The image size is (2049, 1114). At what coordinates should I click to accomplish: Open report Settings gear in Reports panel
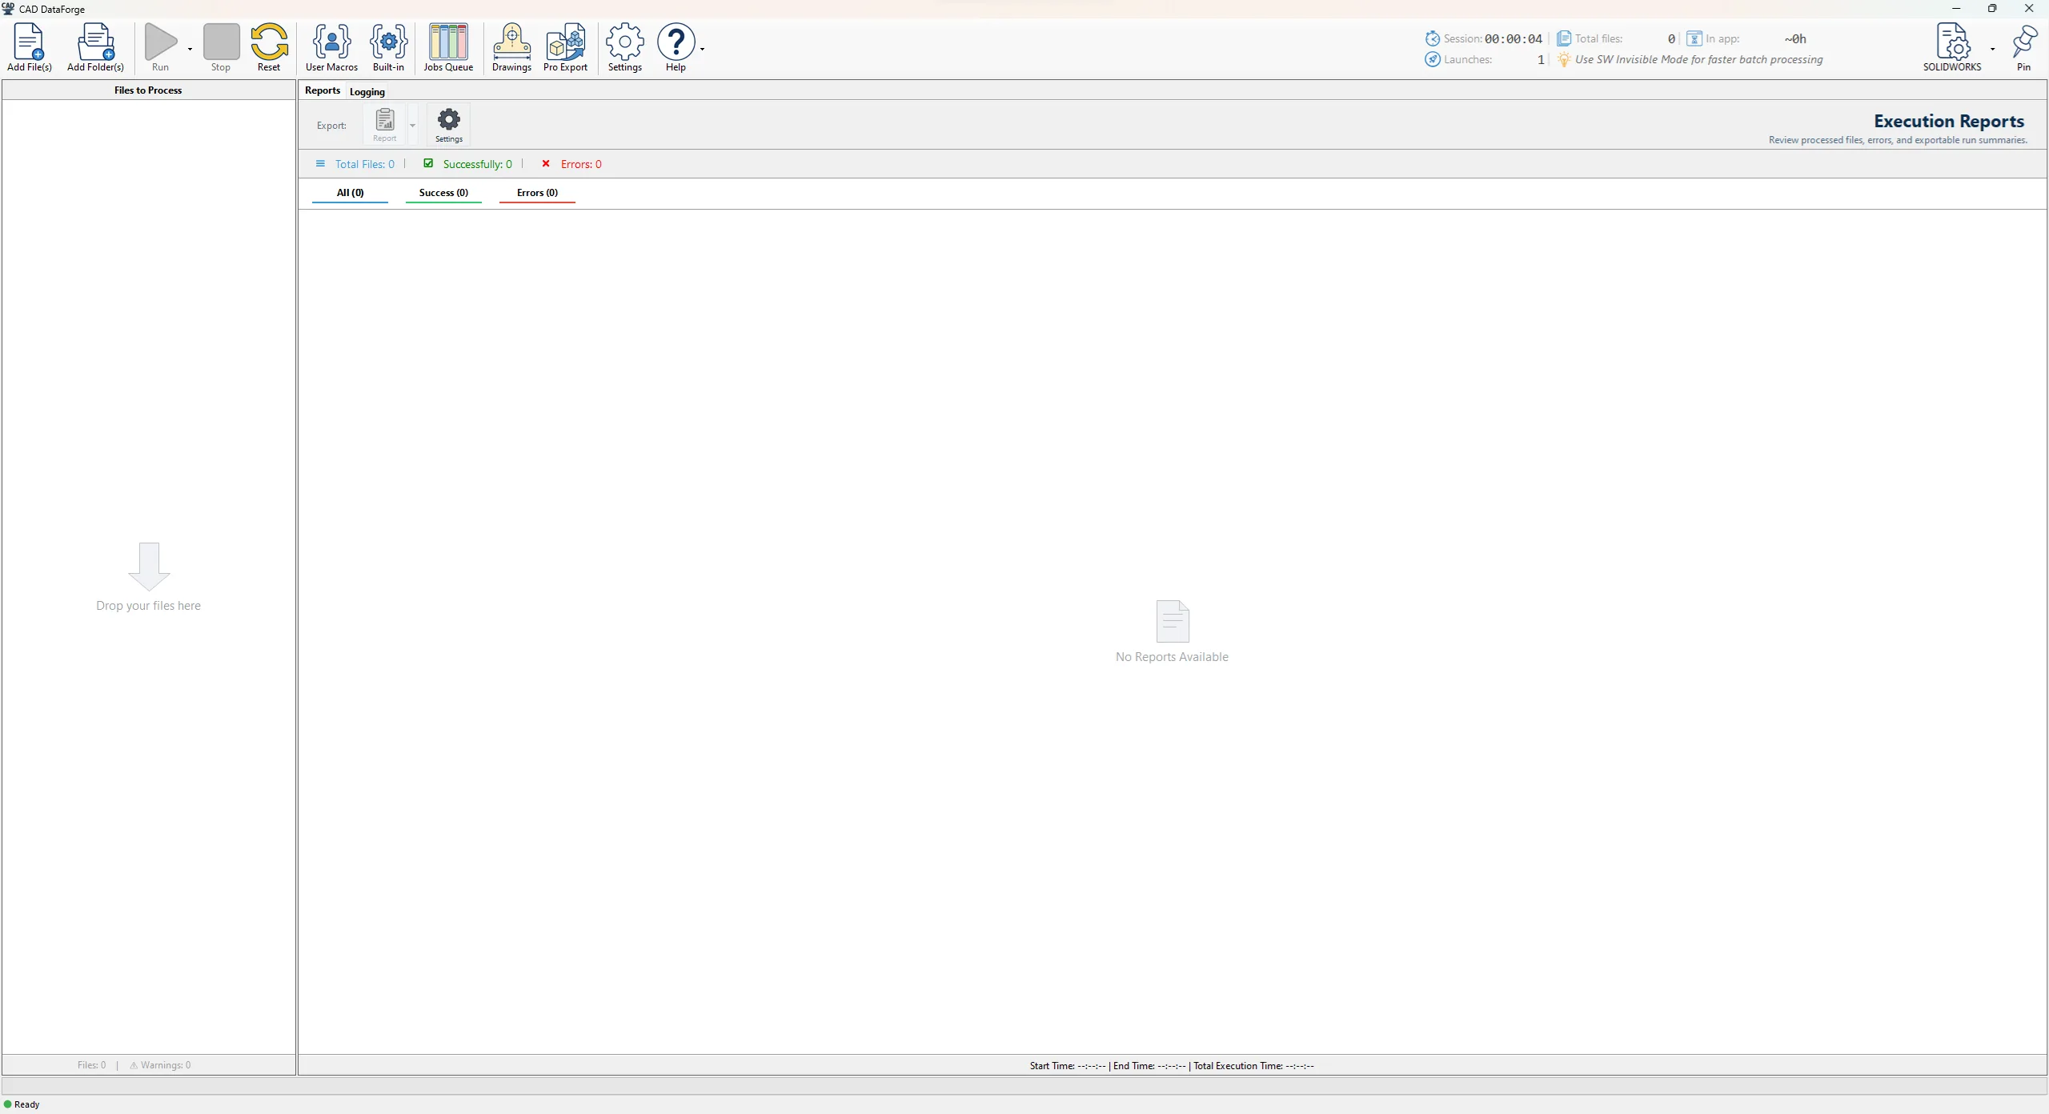(x=449, y=125)
